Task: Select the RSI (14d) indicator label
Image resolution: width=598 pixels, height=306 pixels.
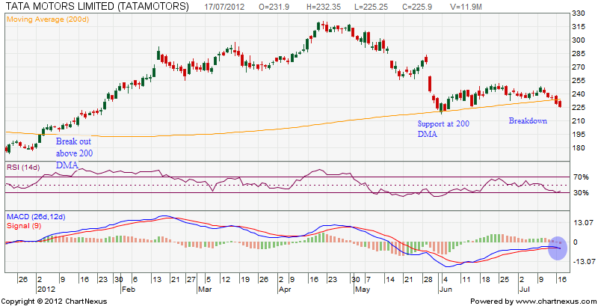Action: [x=23, y=167]
